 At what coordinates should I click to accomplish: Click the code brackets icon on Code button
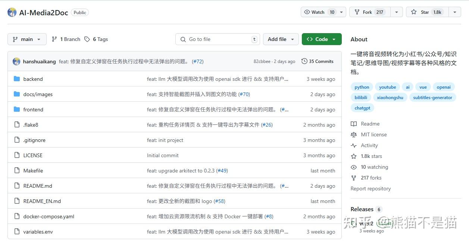310,39
